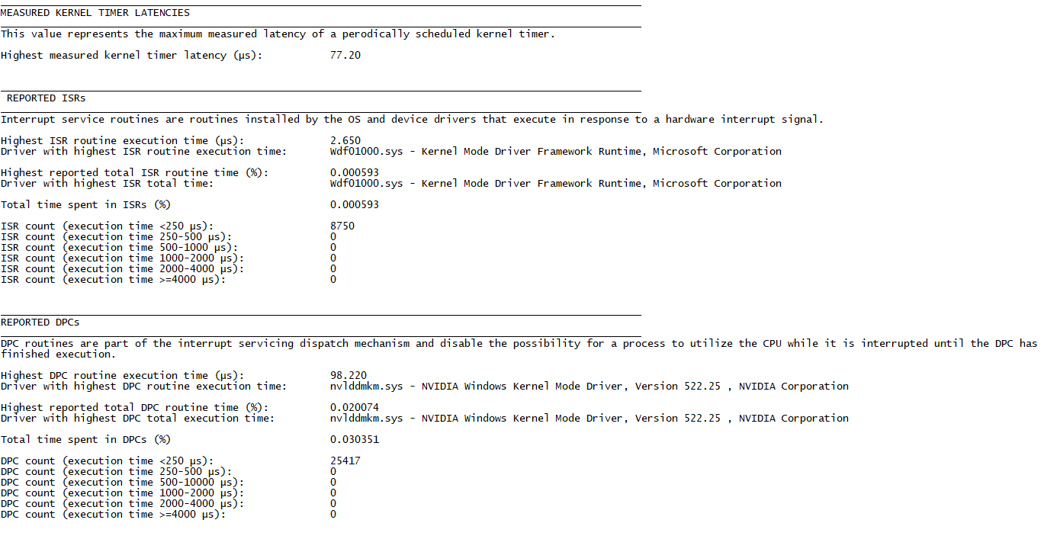Click the 0.020074 highest total DPC routine time

(355, 407)
